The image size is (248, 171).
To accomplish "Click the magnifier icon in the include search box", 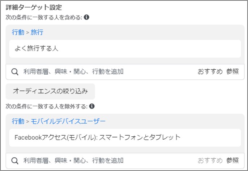I will click(15, 72).
